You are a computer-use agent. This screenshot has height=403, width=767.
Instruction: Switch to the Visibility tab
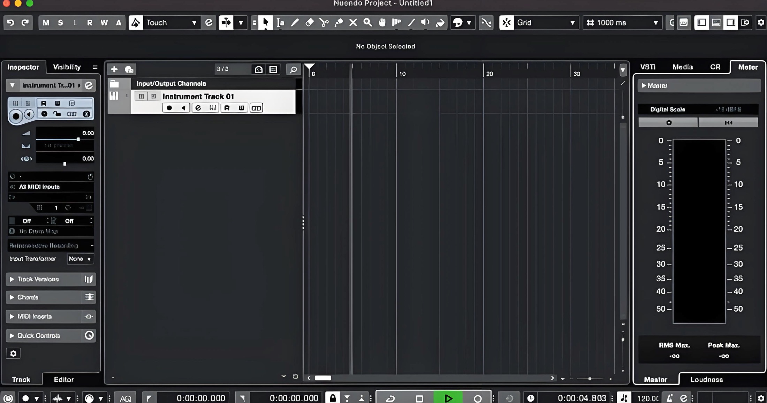(67, 67)
